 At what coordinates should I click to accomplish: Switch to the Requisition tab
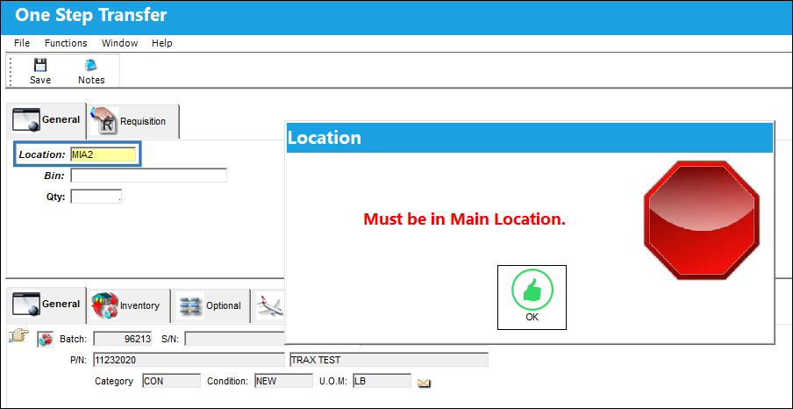coord(132,121)
